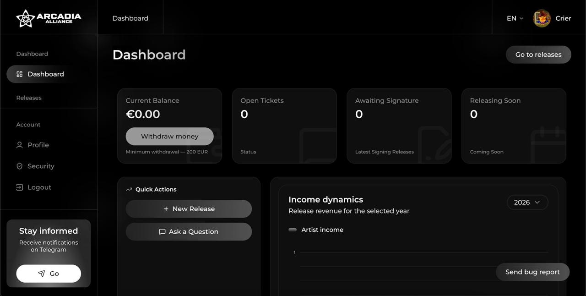Open the Crier user menu
The width and height of the screenshot is (586, 296).
tap(552, 18)
